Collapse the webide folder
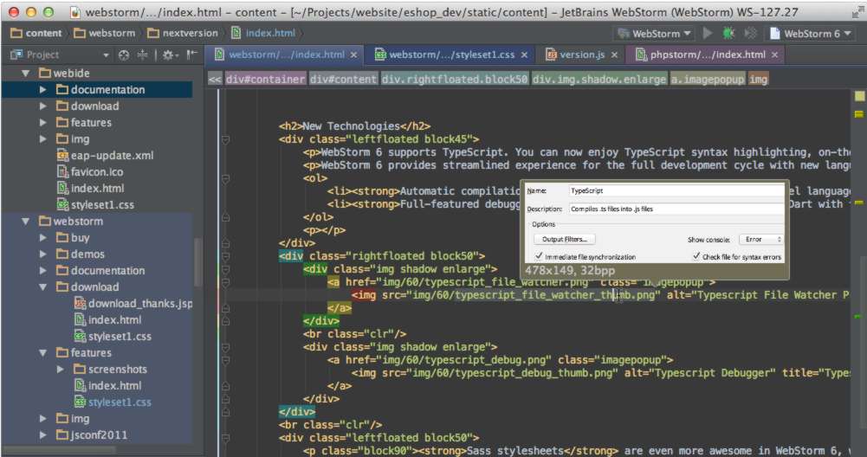 click(x=25, y=73)
